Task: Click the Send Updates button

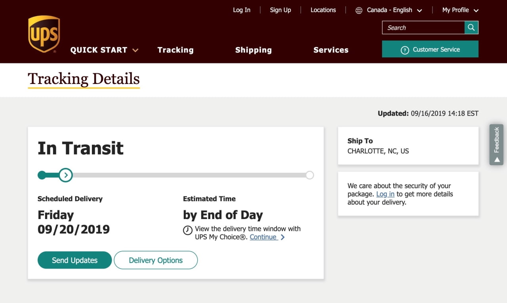Action: pos(74,260)
